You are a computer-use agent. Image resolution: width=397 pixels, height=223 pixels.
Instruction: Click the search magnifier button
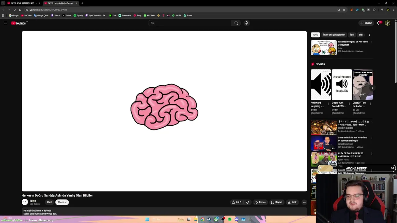236,23
